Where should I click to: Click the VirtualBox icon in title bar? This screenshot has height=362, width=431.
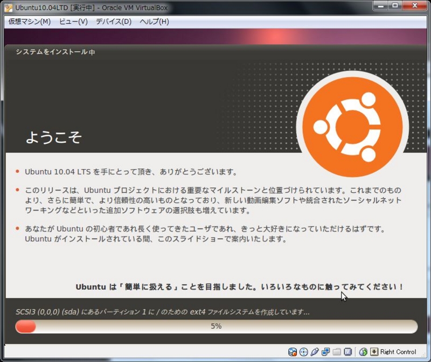[x=8, y=8]
